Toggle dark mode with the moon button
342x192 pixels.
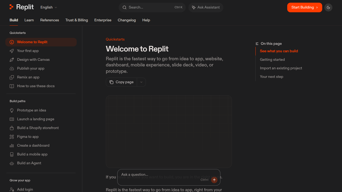tap(328, 7)
